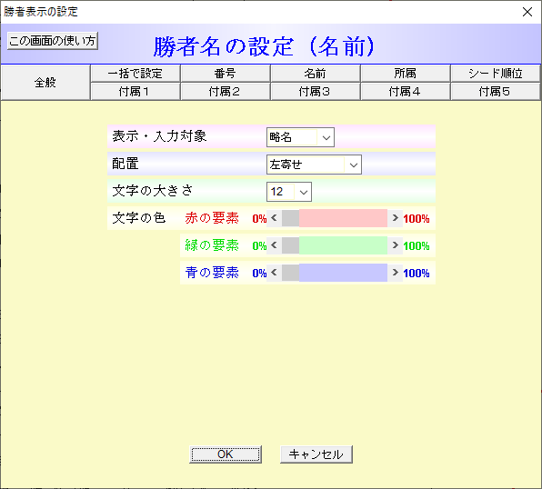The height and width of the screenshot is (489, 542).
Task: Close the 勝者表示の設定 dialog
Action: 527,12
